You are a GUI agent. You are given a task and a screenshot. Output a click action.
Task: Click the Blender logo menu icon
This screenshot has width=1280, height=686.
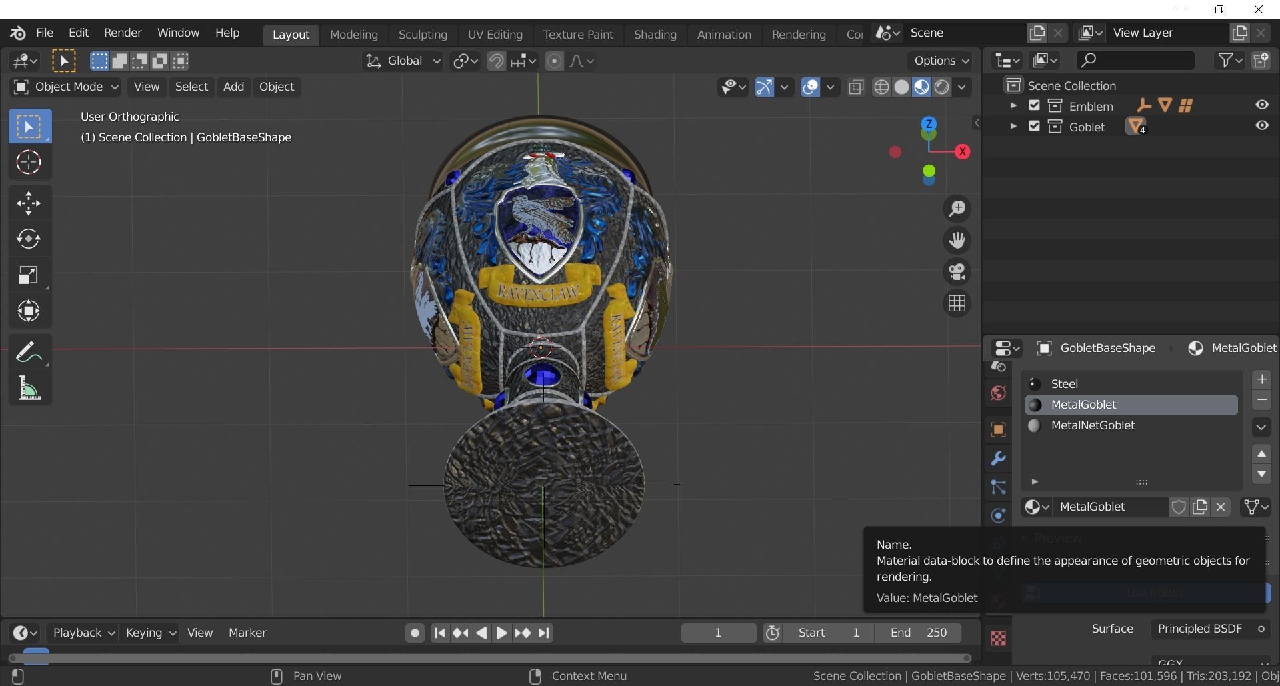click(18, 33)
